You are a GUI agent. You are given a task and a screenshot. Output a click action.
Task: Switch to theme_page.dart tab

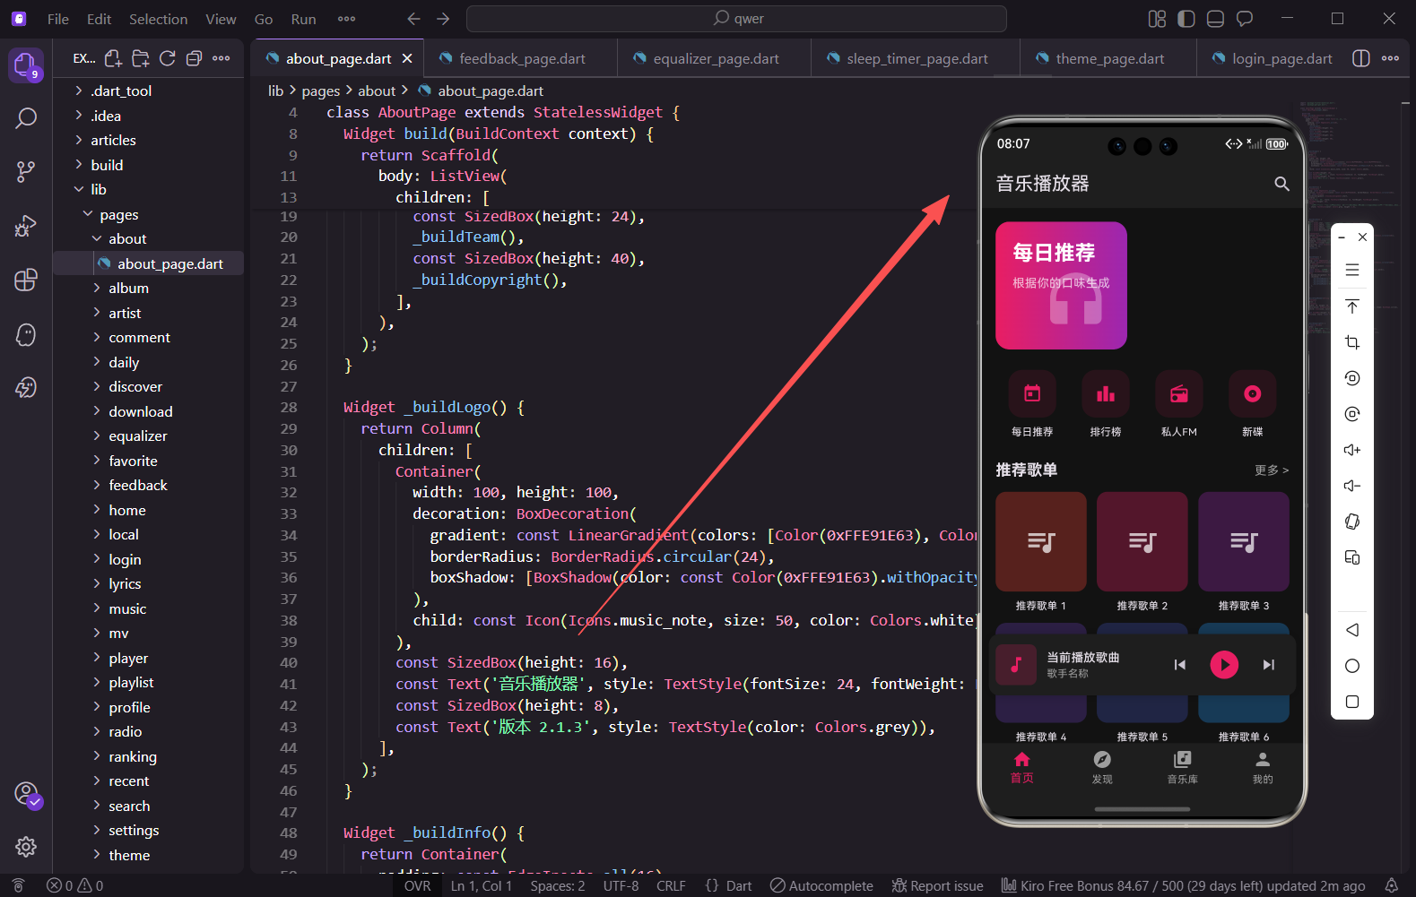pyautogui.click(x=1108, y=58)
